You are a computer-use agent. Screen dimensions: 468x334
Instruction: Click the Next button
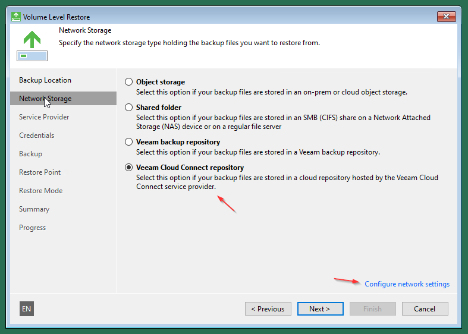321,308
